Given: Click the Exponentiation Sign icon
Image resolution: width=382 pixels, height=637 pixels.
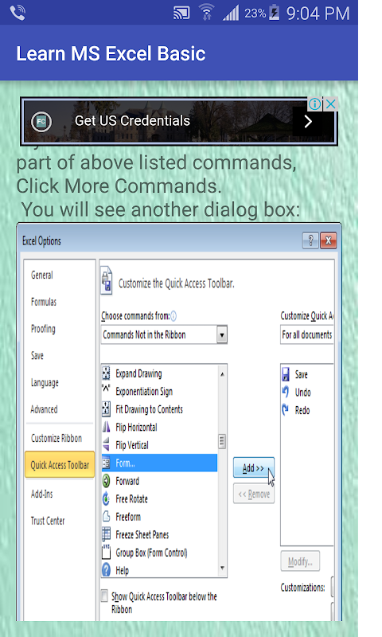Looking at the screenshot, I should click(106, 389).
